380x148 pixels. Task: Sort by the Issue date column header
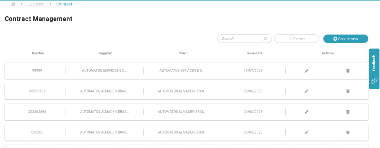254,53
